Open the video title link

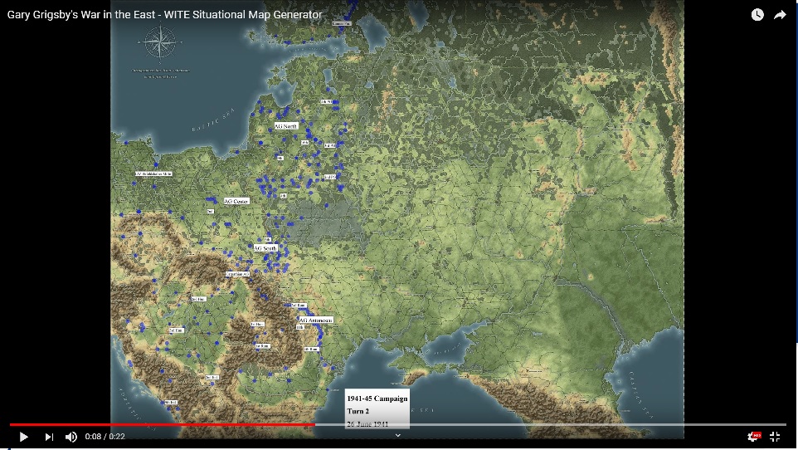(x=164, y=15)
